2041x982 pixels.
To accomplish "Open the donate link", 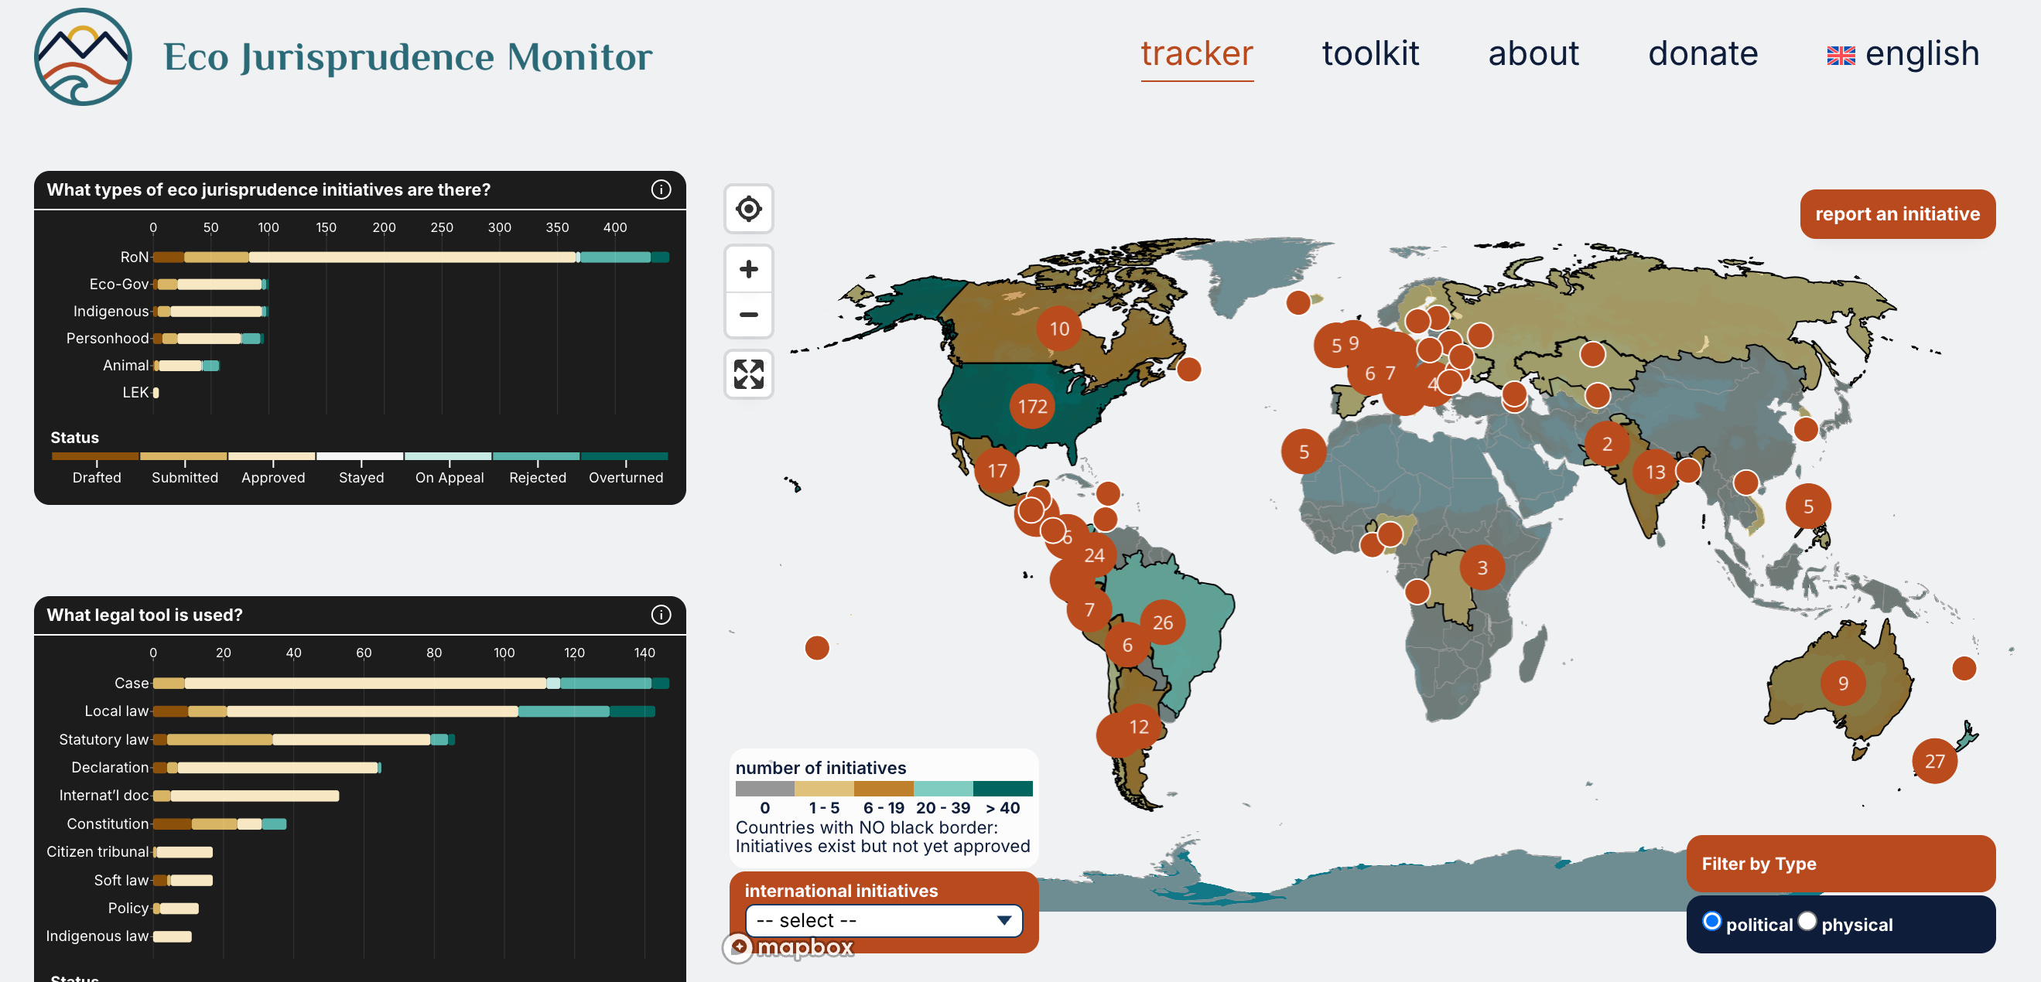I will [x=1702, y=54].
